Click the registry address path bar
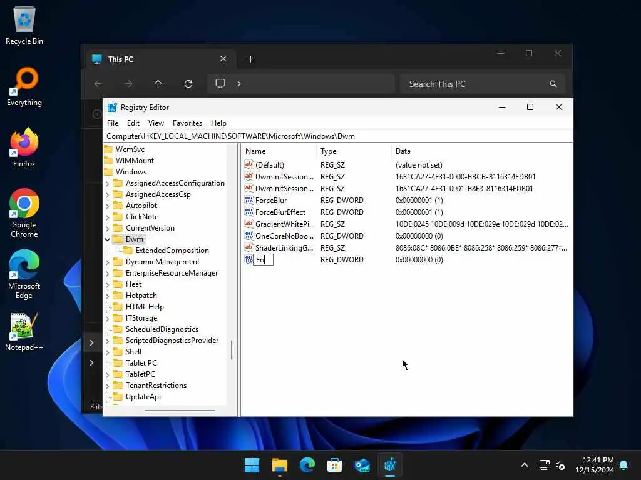The height and width of the screenshot is (480, 641). pyautogui.click(x=337, y=136)
